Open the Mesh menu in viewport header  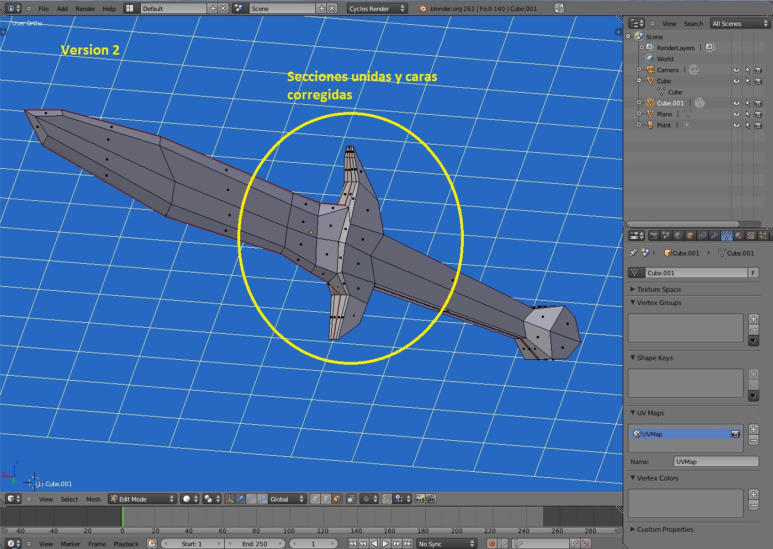[93, 499]
